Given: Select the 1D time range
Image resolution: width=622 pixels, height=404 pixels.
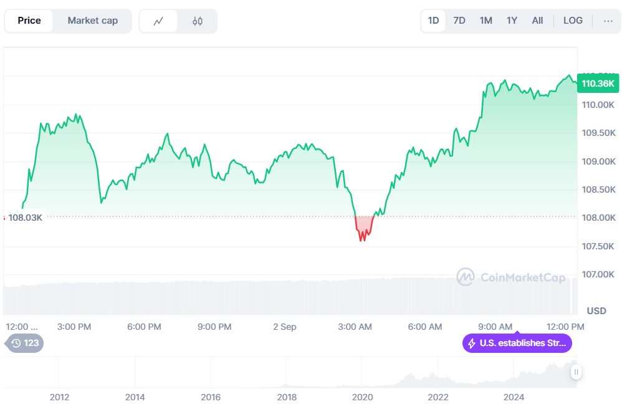Looking at the screenshot, I should coord(433,21).
